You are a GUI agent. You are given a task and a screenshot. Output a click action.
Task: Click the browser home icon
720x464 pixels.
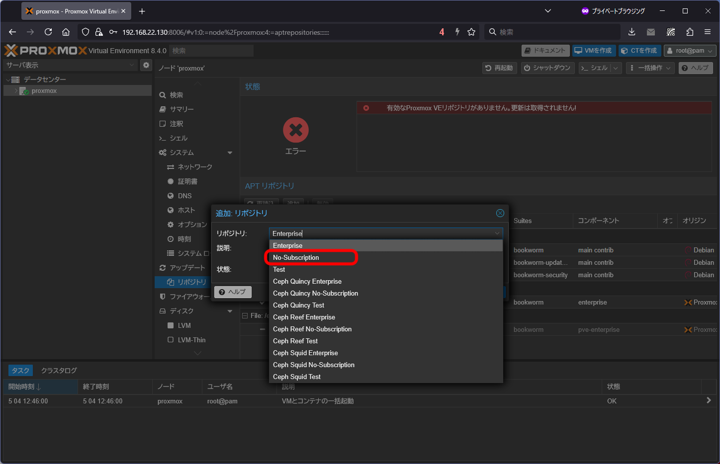coord(66,32)
